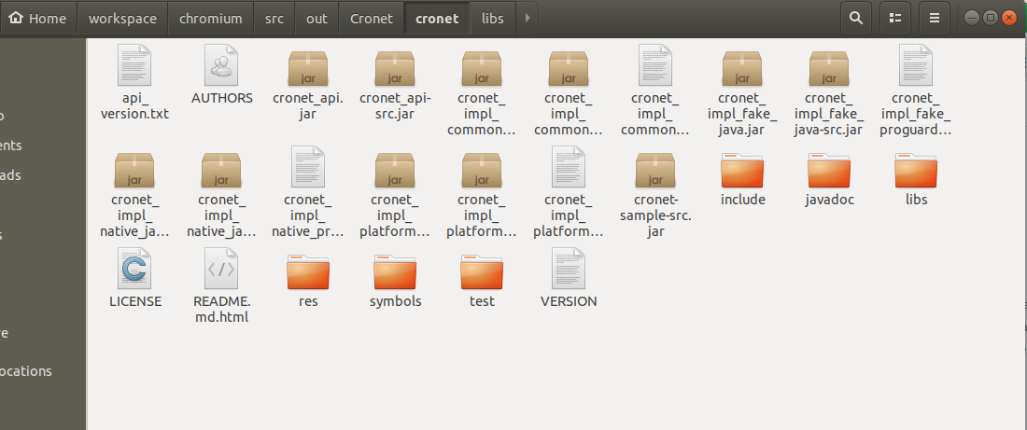
Task: Go to out in path bar
Action: coord(317,19)
